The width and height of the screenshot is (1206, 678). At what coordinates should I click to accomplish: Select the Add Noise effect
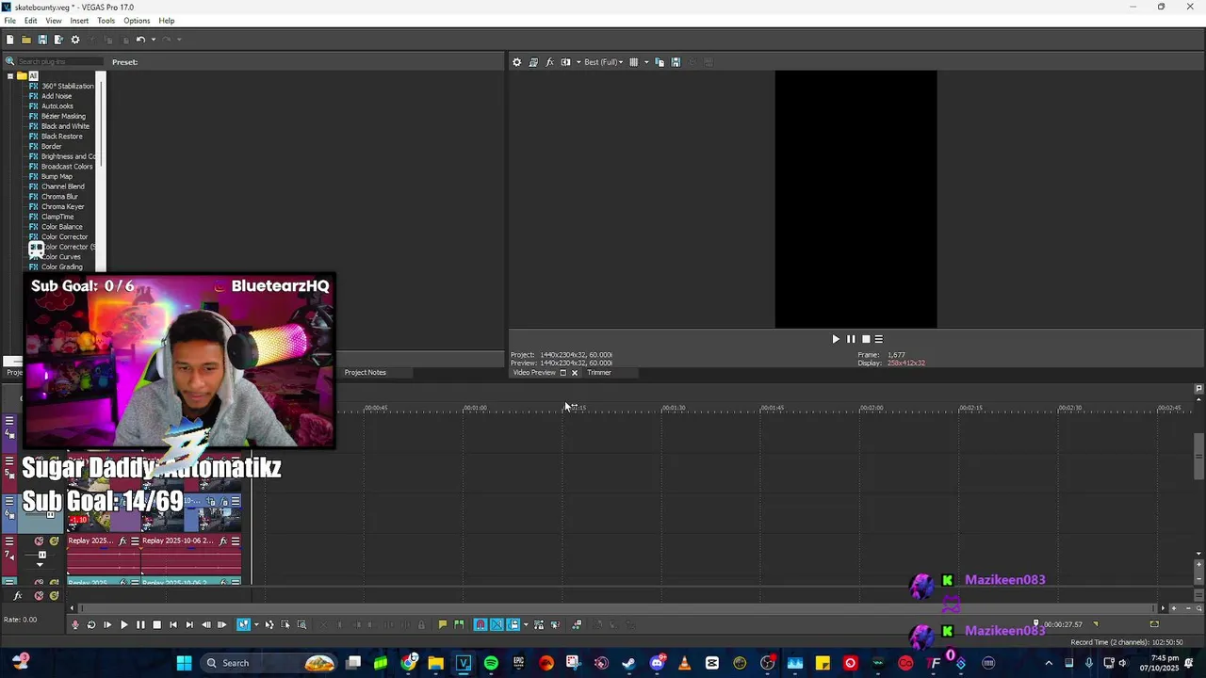57,96
